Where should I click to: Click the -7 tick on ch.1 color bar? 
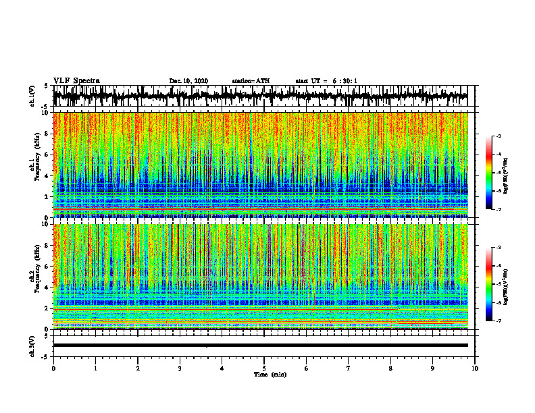pos(498,209)
